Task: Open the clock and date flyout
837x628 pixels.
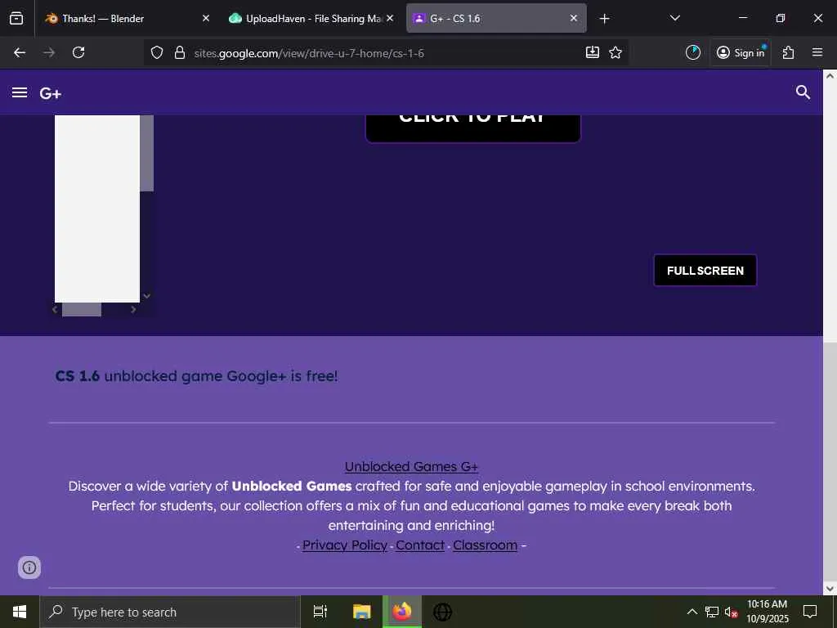Action: pos(767,612)
